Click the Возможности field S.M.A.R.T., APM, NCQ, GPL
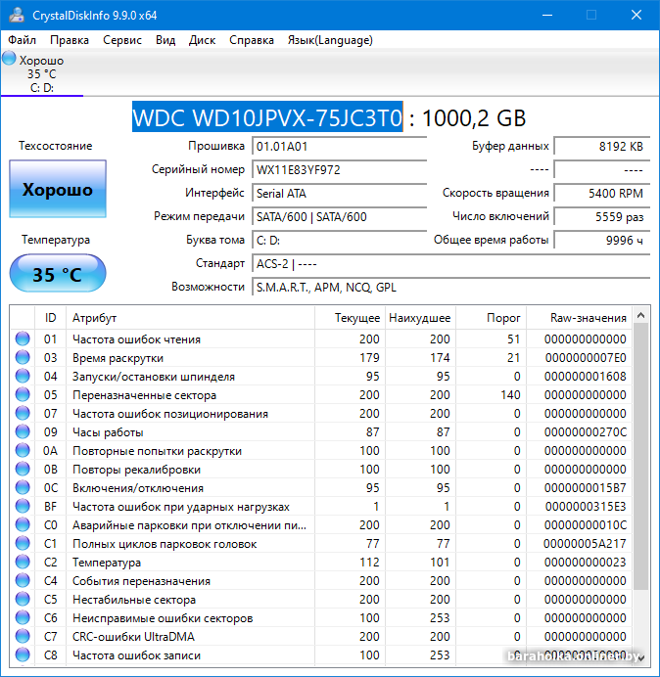 pos(450,287)
